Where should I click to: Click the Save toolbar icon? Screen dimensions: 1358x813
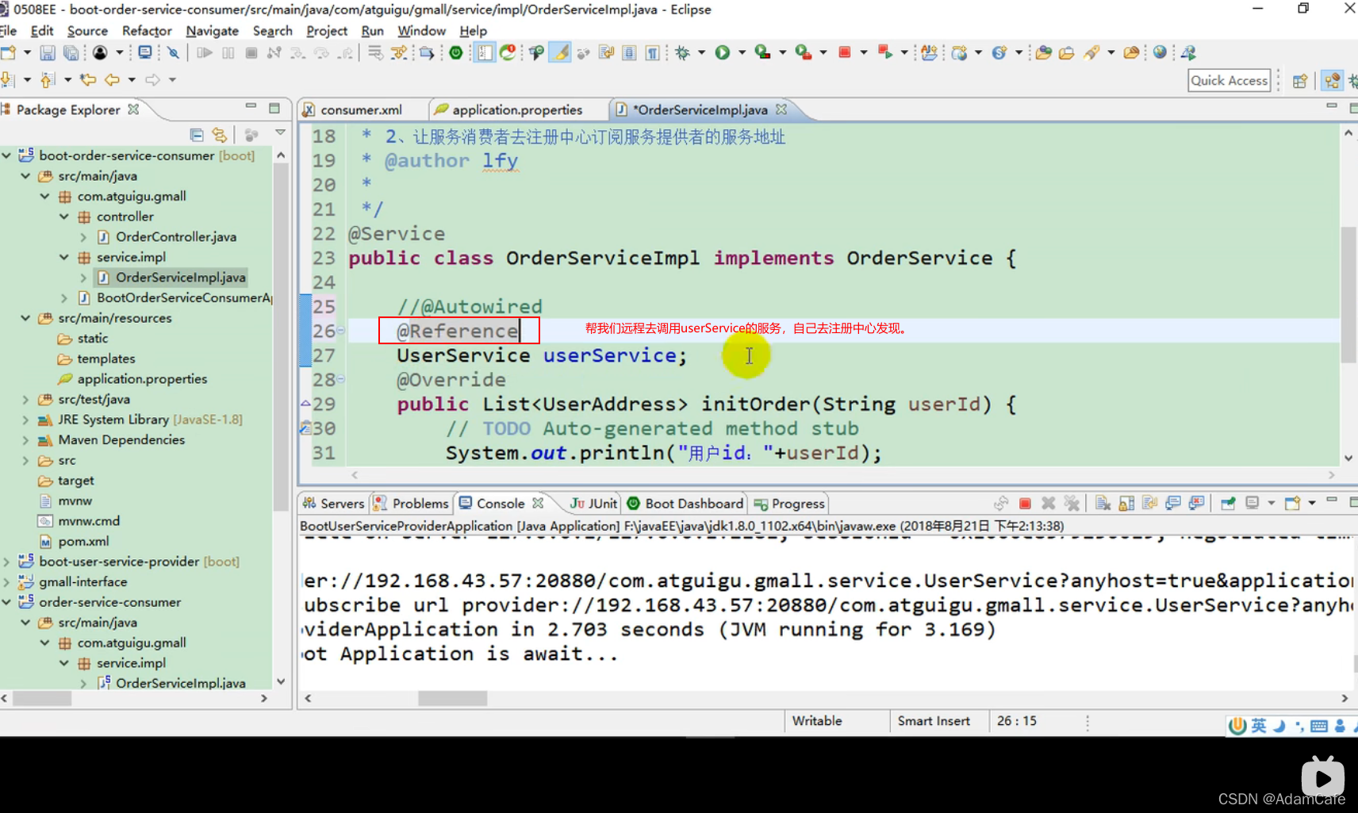[x=48, y=53]
